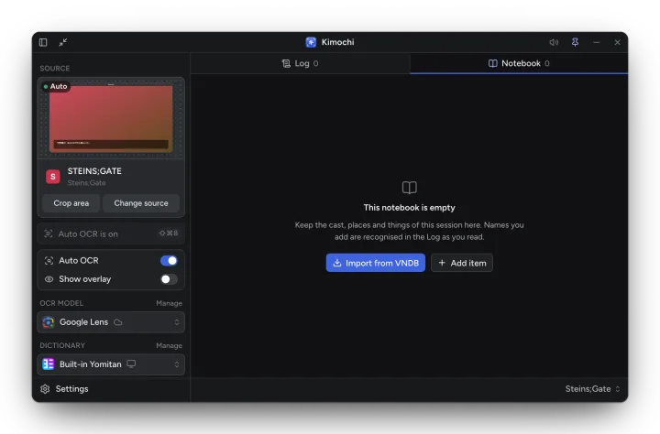
Task: Click the red S source icon
Action: click(53, 177)
